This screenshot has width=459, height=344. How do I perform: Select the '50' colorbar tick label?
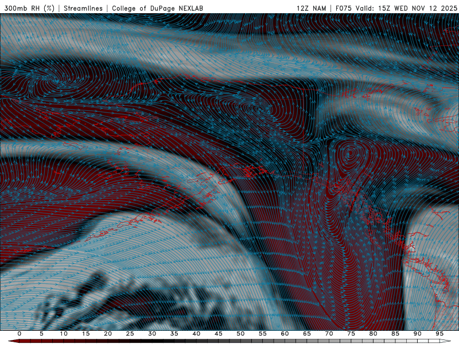pos(240,334)
